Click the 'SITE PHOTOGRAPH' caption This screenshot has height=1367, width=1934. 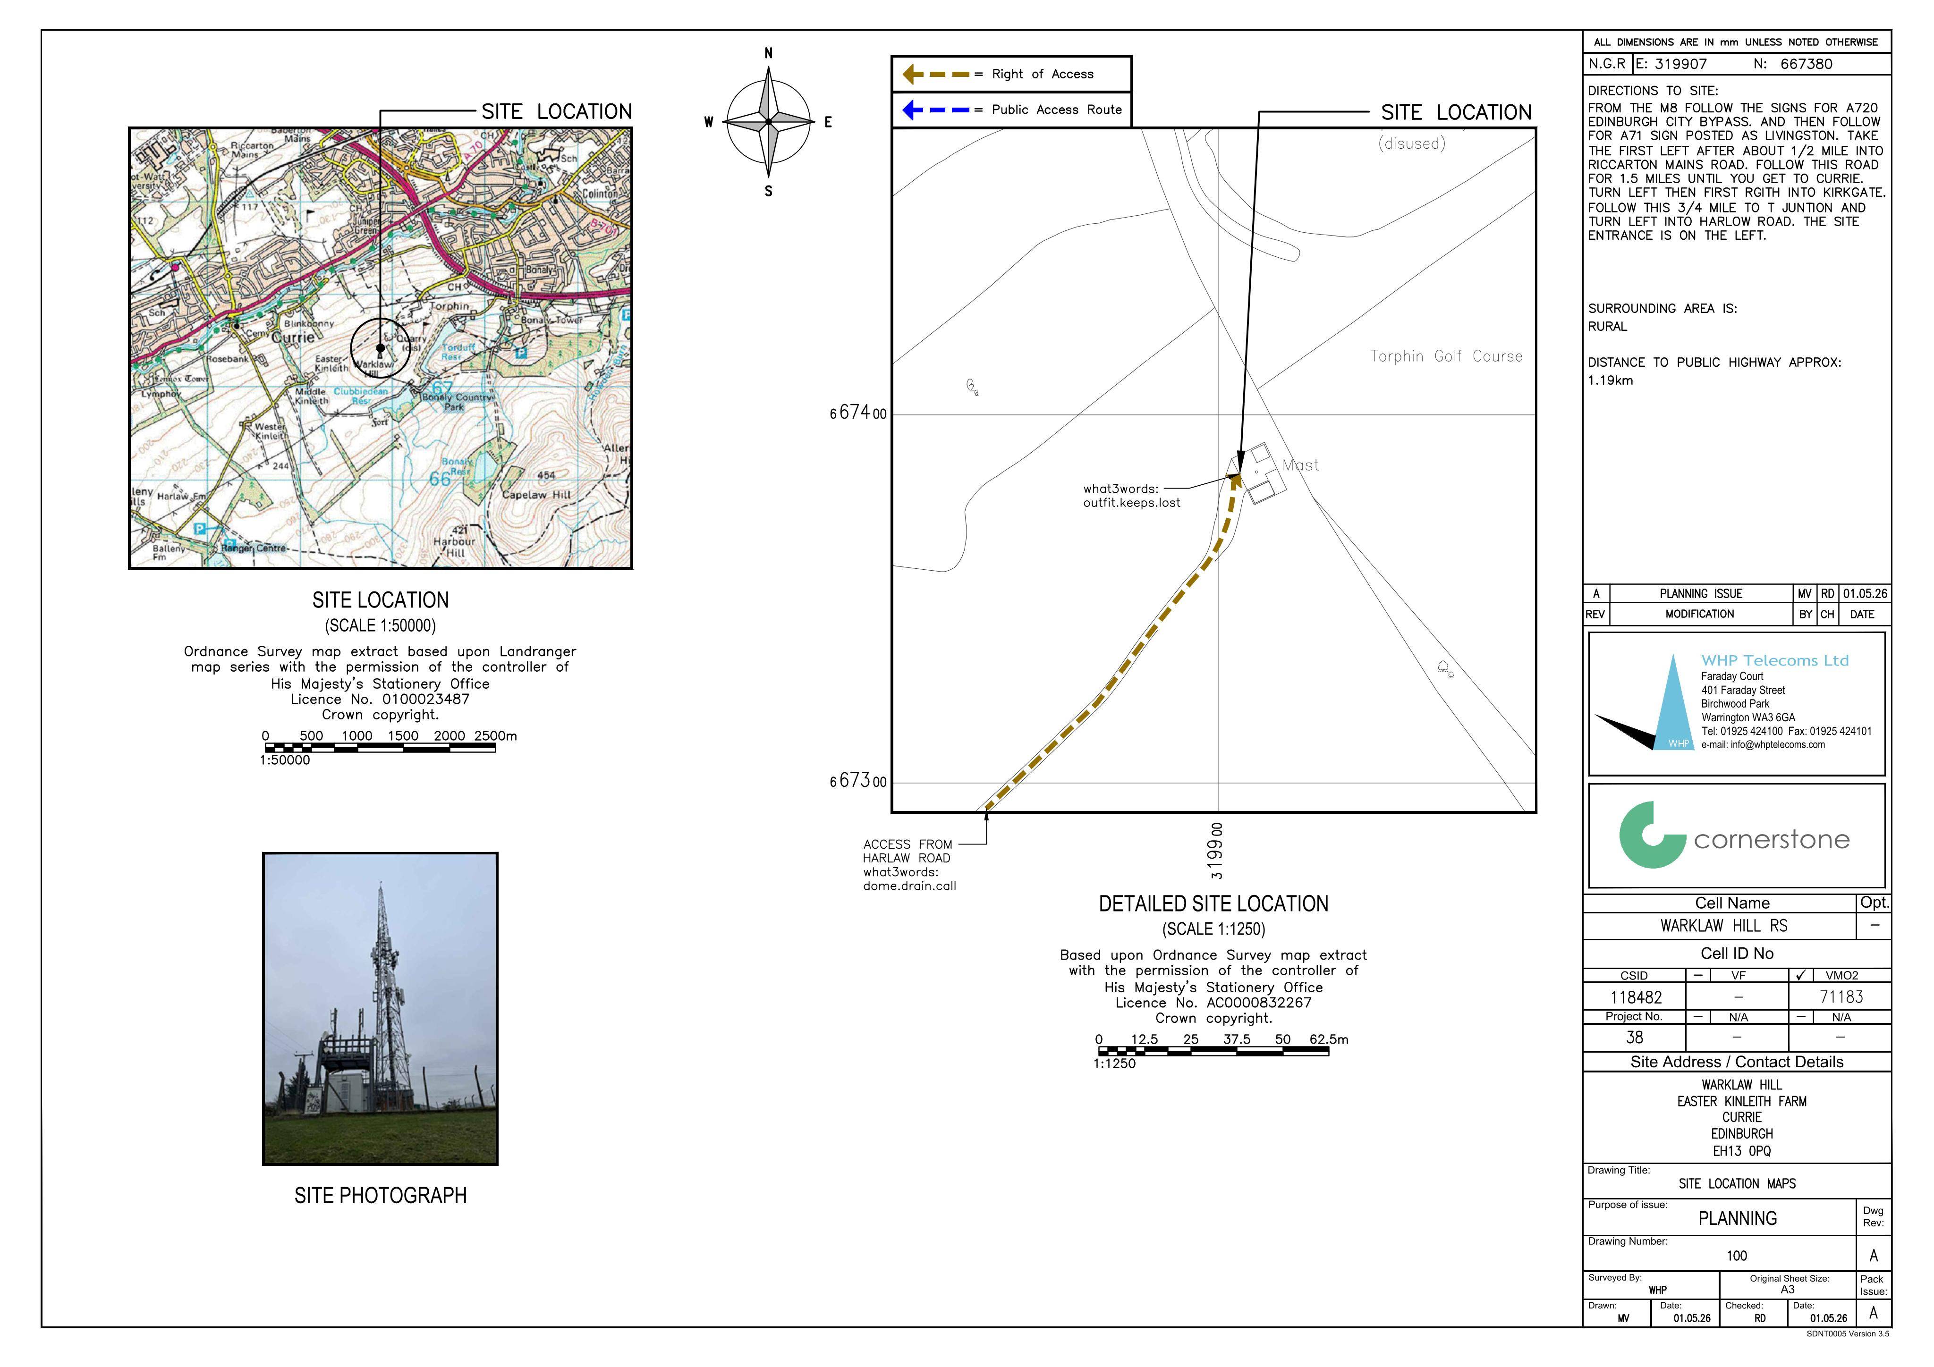[380, 1196]
